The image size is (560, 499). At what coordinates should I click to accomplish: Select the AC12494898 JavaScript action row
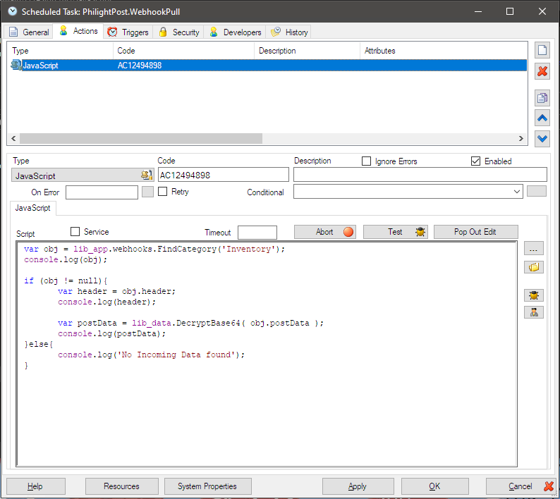(x=267, y=66)
